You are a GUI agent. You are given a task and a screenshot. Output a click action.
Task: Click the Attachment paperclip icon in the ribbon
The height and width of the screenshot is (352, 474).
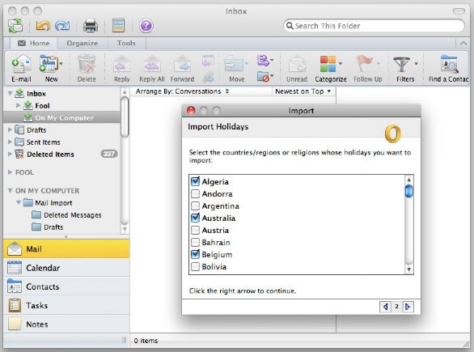pyautogui.click(x=208, y=77)
